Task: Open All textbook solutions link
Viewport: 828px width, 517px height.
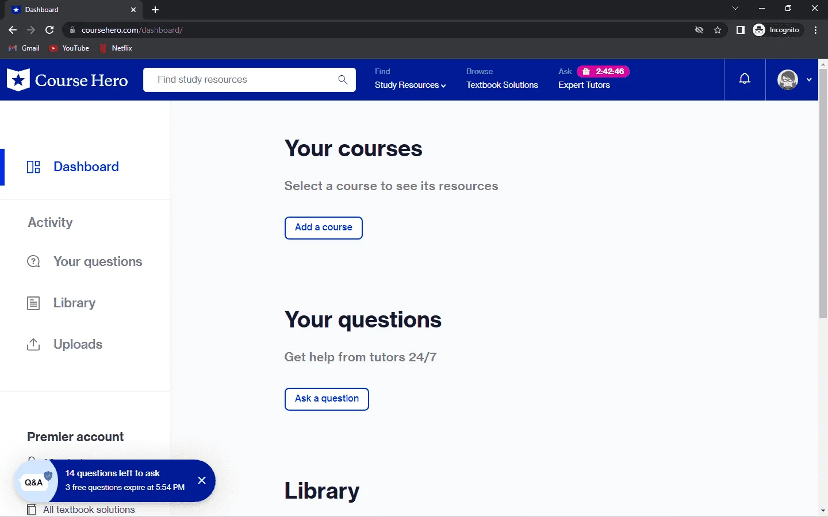Action: click(x=89, y=510)
